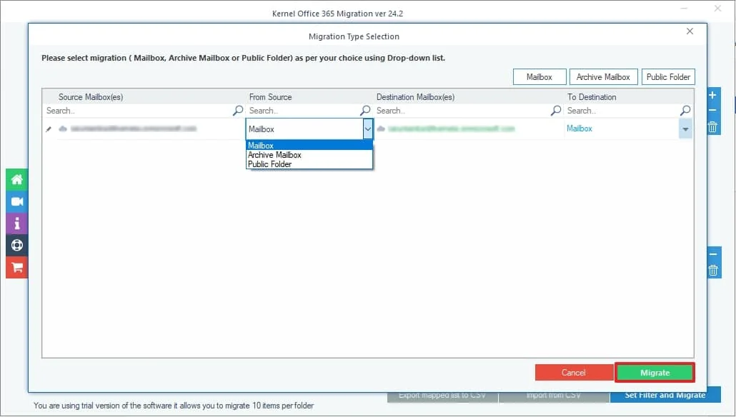Click the red shopping cart icon
Viewport: 736px width, 417px height.
point(17,268)
